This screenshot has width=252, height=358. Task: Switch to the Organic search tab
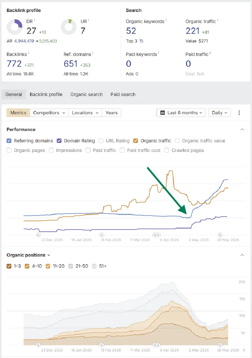[x=86, y=95]
